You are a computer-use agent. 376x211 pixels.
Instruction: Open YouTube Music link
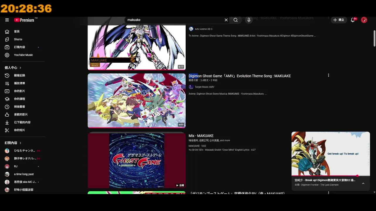click(x=23, y=55)
